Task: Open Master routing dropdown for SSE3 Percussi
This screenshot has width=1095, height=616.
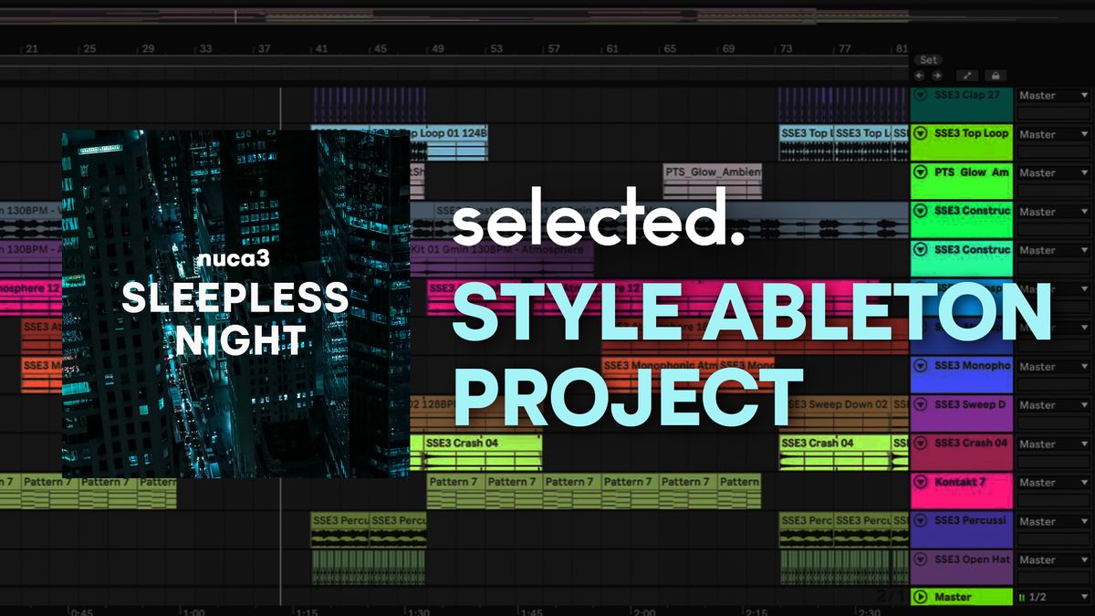Action: (x=1052, y=522)
